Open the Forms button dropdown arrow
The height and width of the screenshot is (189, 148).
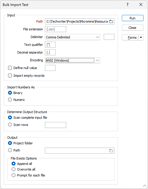point(141,38)
